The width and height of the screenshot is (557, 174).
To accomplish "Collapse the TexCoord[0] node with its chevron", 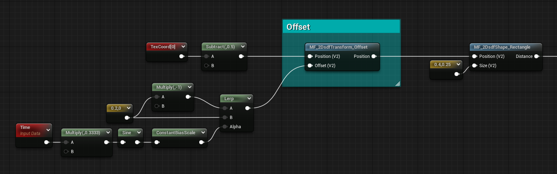I will tap(183, 47).
